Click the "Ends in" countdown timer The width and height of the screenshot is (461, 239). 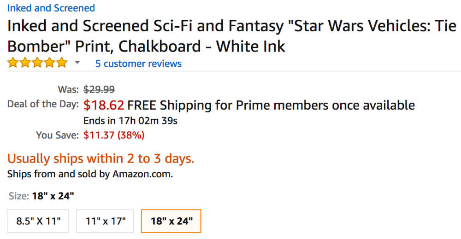130,121
